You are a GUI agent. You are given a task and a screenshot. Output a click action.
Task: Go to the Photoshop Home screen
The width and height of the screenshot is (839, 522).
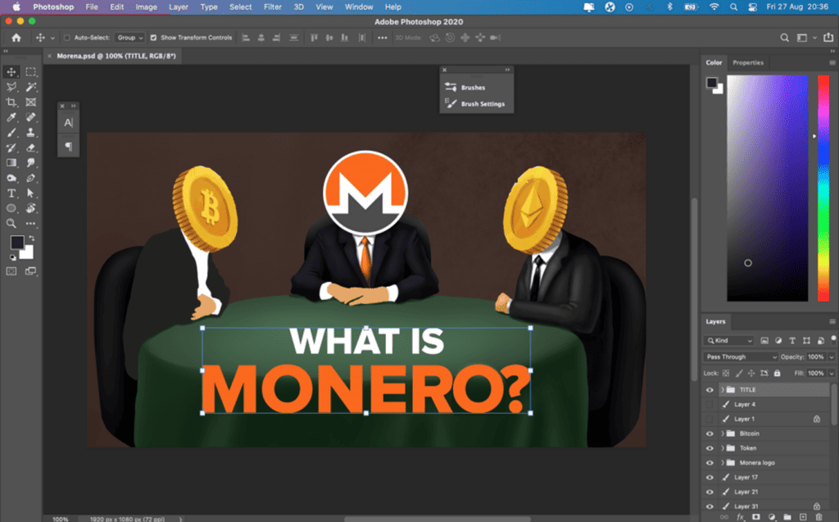coord(16,38)
